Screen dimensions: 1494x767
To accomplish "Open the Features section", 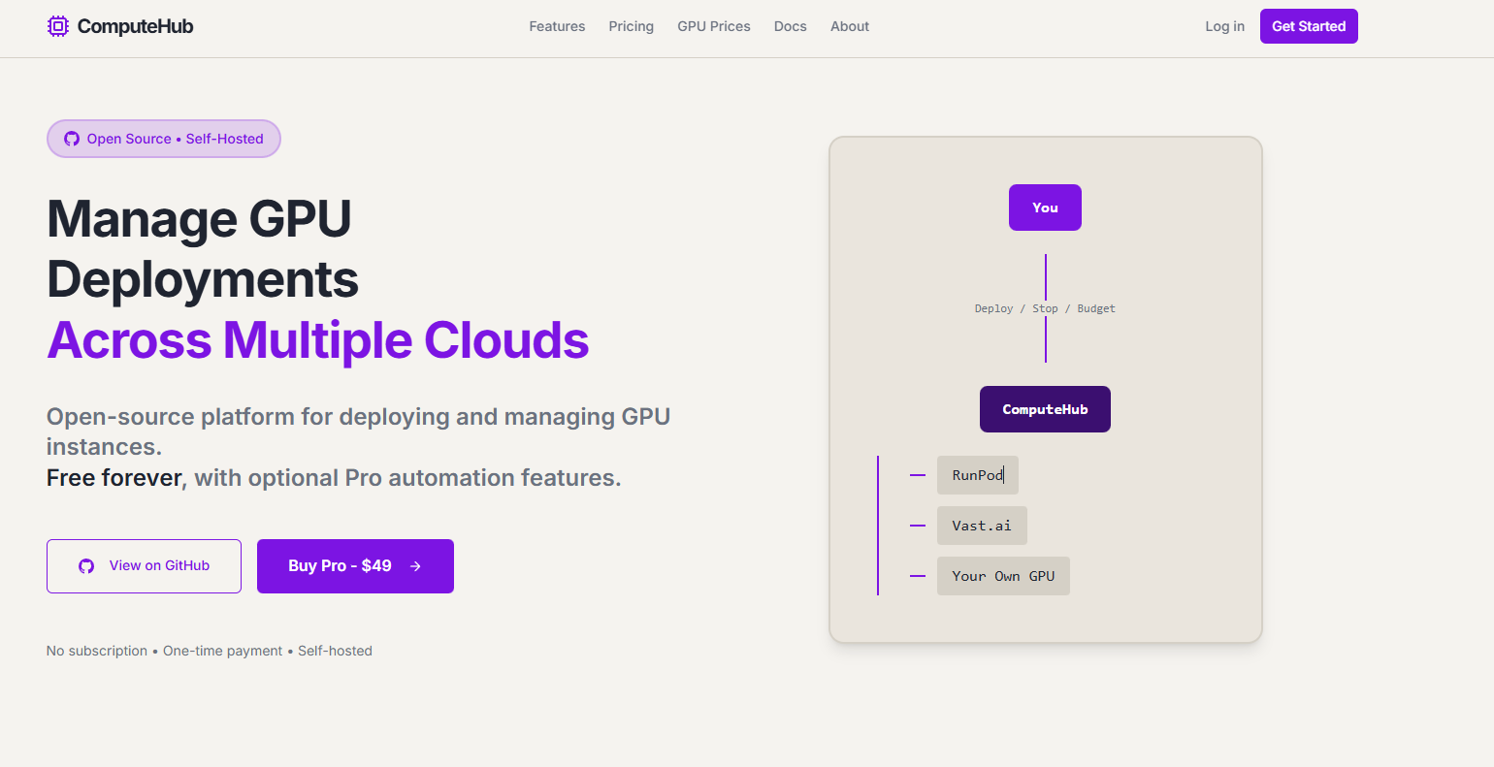I will [557, 26].
